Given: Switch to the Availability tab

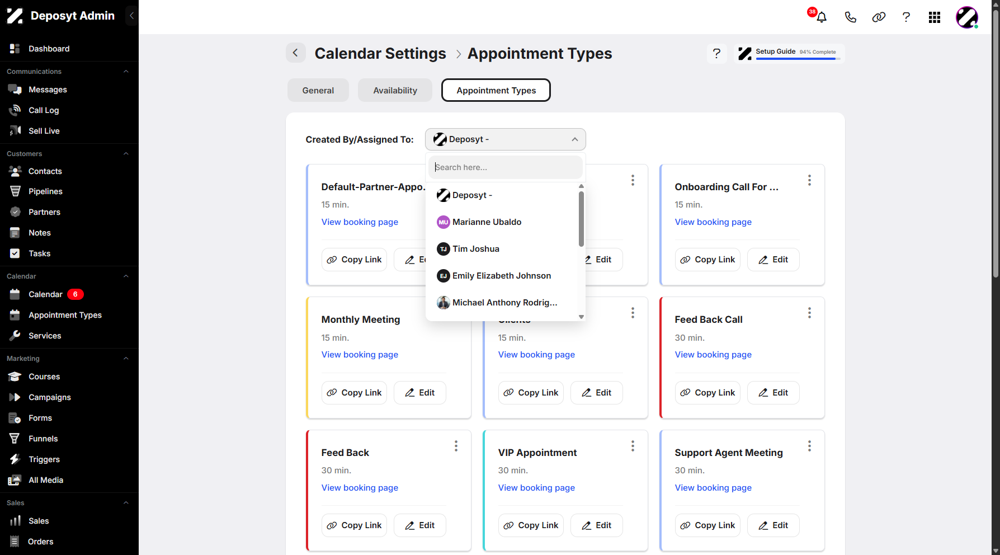Looking at the screenshot, I should pos(395,90).
